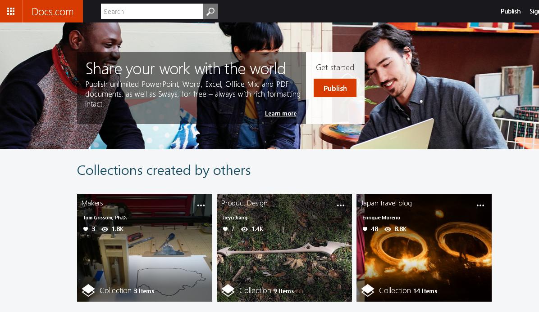This screenshot has height=312, width=539.
Task: Click the collection stack icon on Product Design card
Action: (x=228, y=290)
